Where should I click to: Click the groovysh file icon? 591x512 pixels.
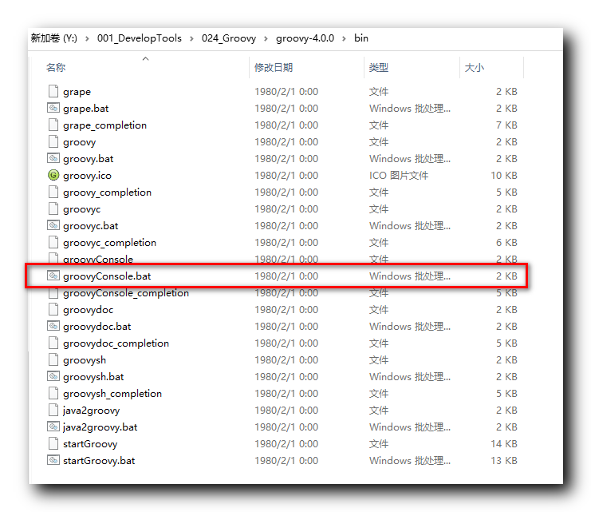pyautogui.click(x=53, y=359)
